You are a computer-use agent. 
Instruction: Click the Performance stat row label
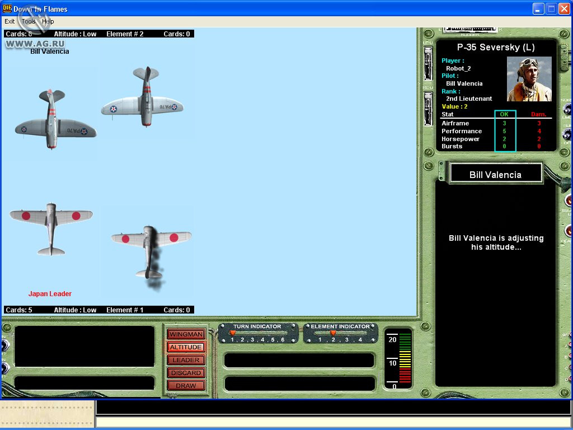(462, 131)
